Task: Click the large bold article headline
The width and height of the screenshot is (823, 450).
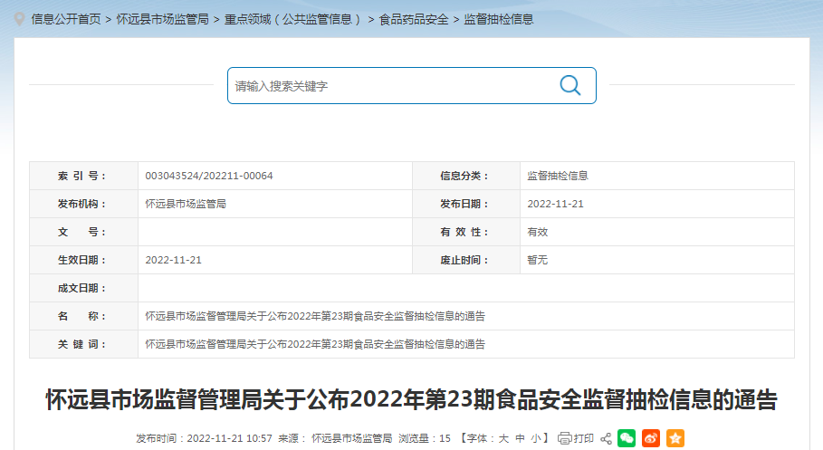Action: coord(411,399)
